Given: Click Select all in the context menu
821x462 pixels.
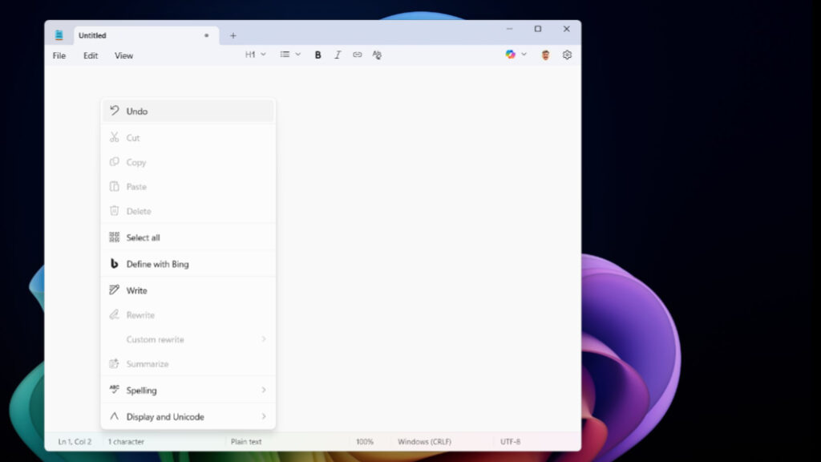Looking at the screenshot, I should click(x=143, y=237).
